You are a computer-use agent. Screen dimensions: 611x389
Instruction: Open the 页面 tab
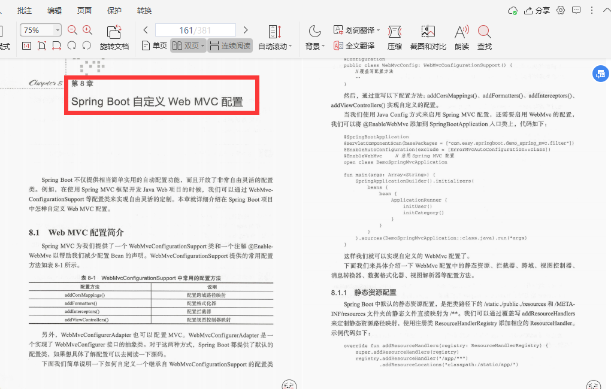click(x=84, y=11)
